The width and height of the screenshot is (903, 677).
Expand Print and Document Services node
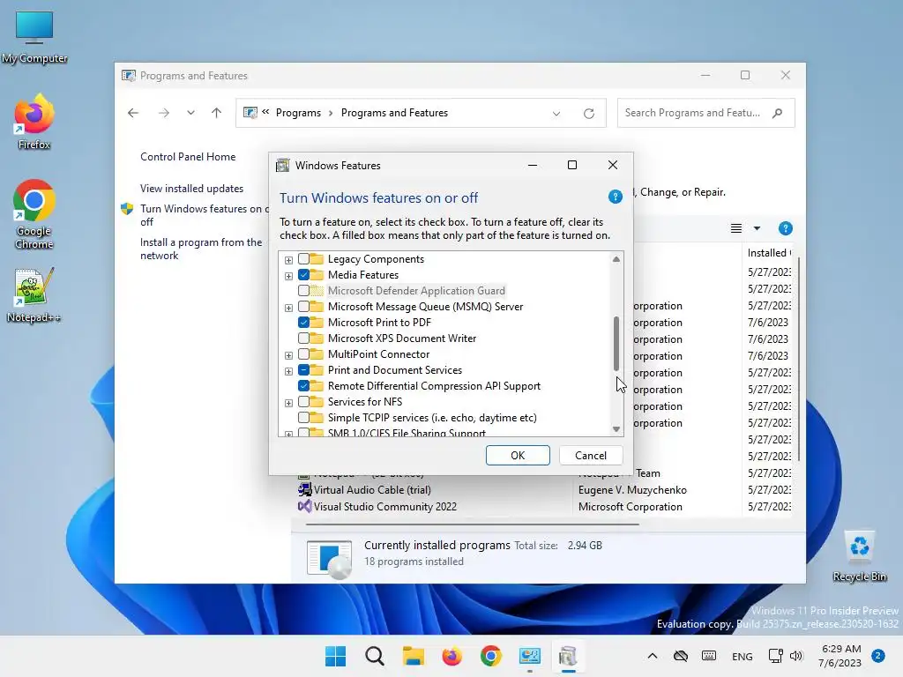pos(288,371)
